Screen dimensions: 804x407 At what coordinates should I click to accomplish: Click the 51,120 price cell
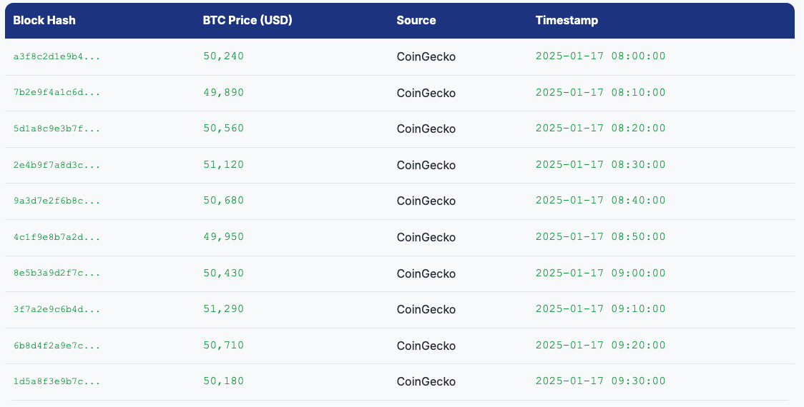(223, 165)
